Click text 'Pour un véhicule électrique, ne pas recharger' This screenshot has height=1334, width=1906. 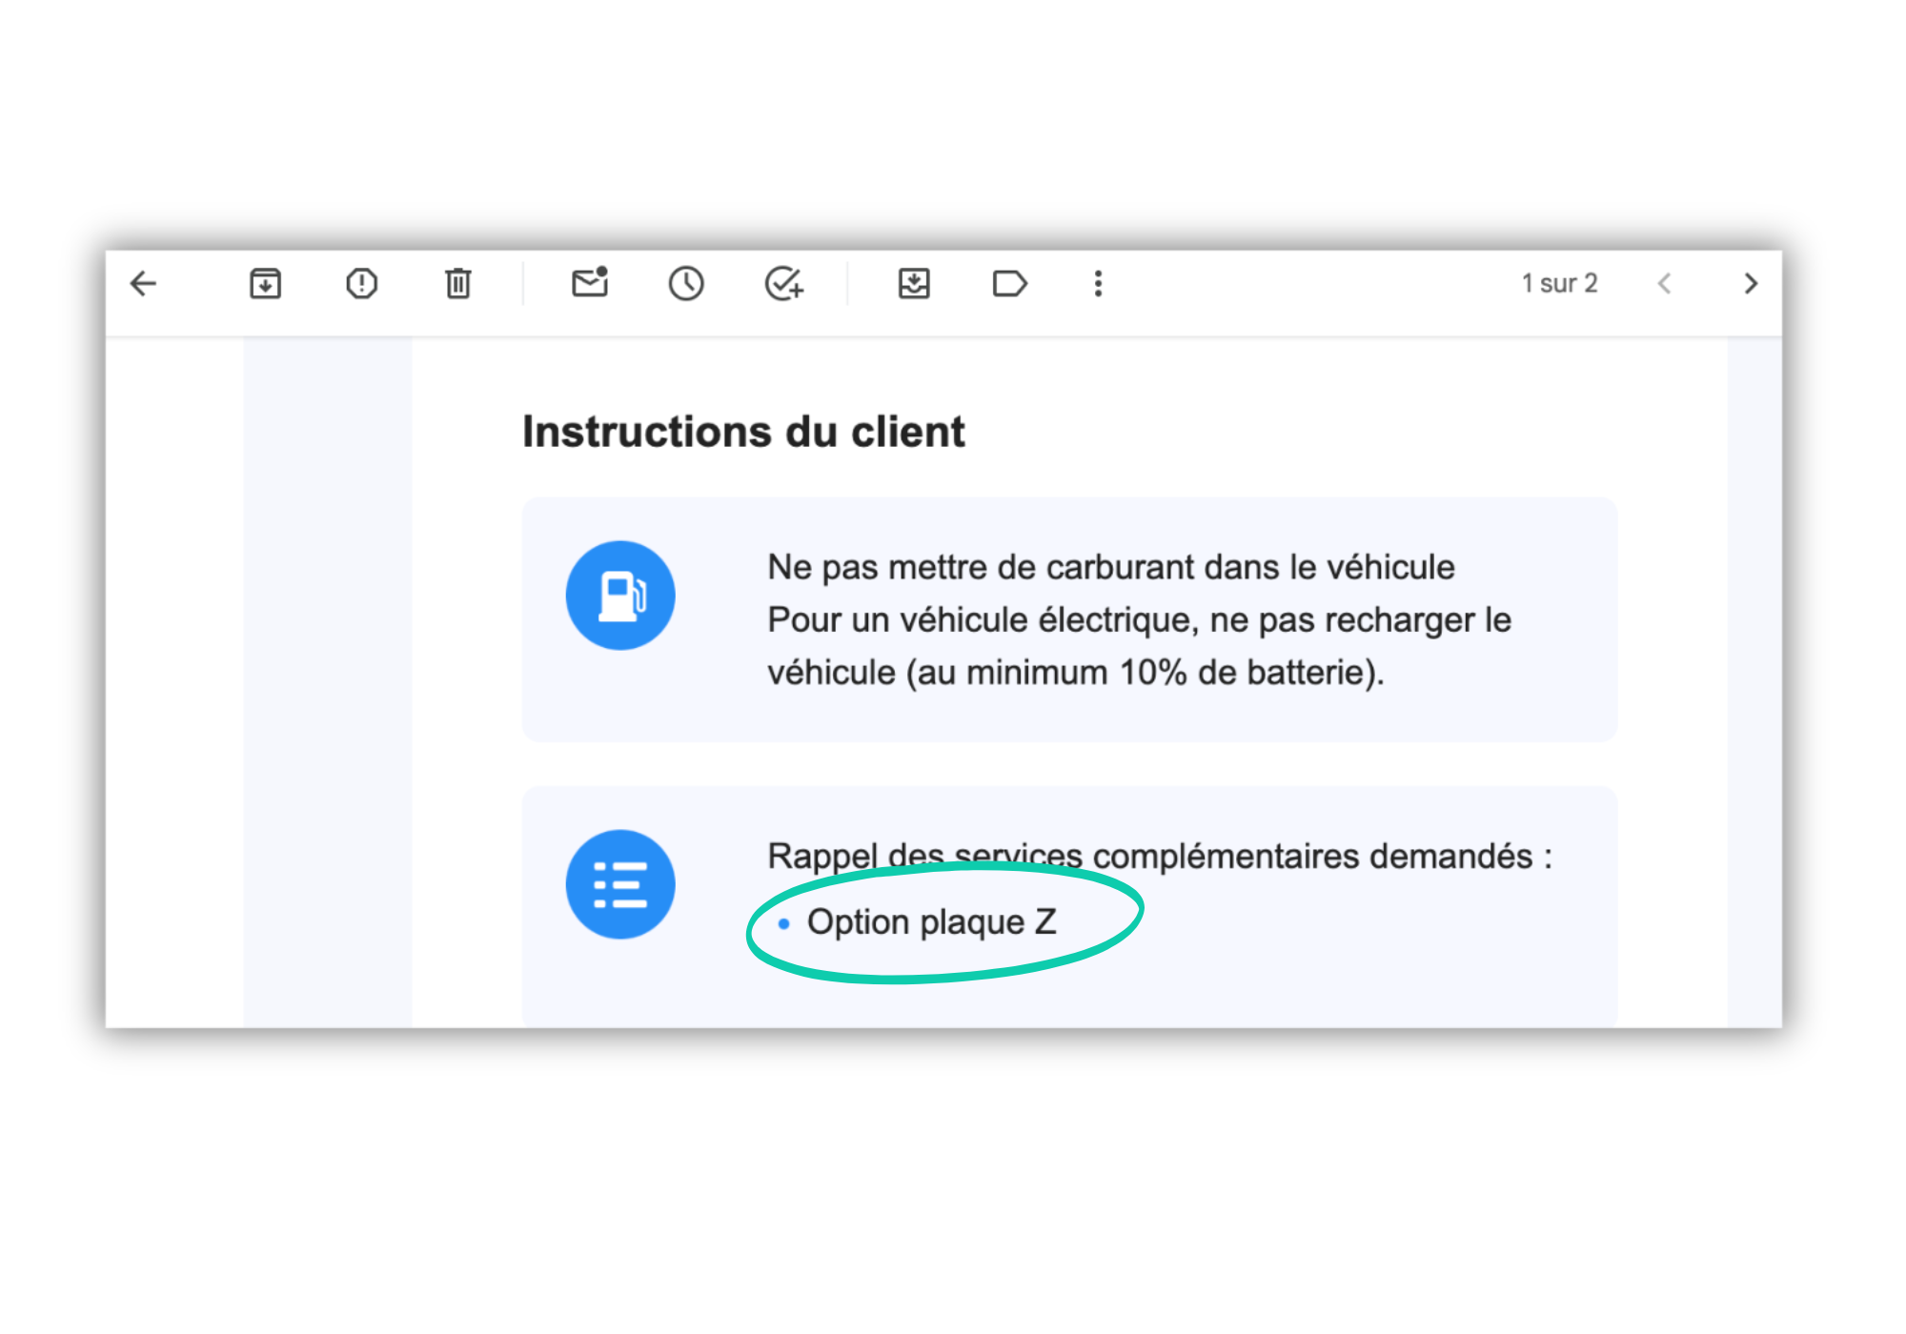[x=1121, y=620]
